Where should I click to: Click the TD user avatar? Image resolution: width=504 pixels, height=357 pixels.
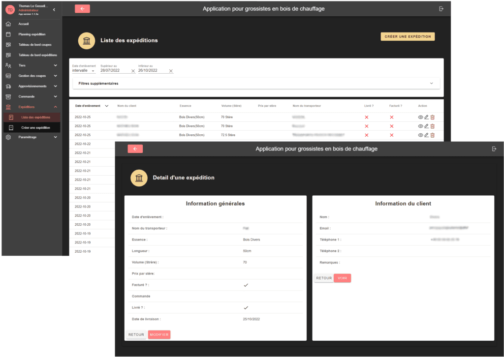click(x=10, y=10)
